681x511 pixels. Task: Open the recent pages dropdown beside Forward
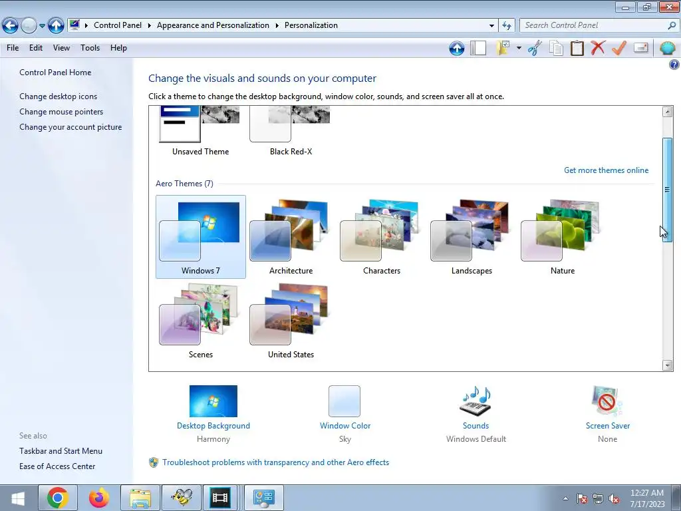42,26
